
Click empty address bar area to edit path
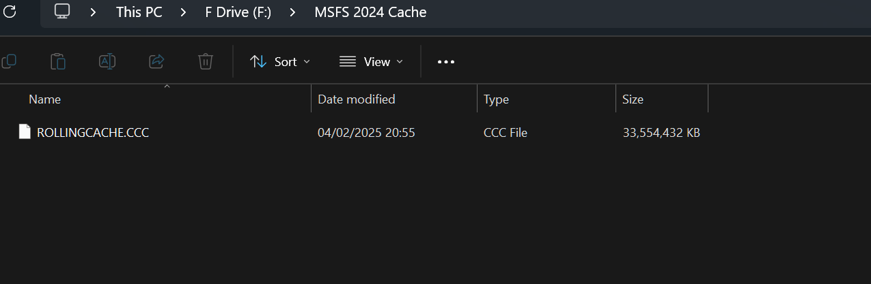(x=649, y=12)
